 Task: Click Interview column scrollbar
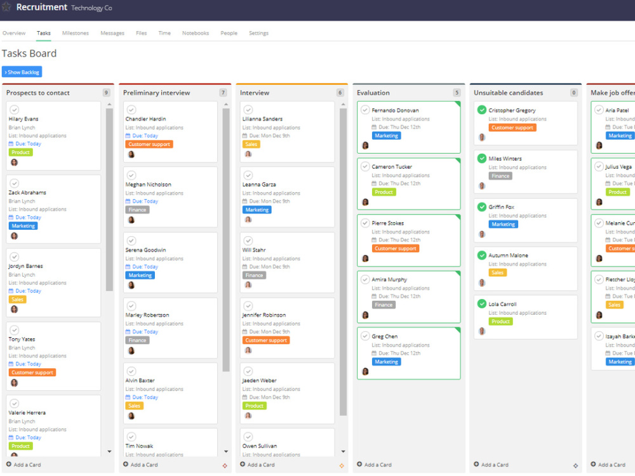point(343,262)
